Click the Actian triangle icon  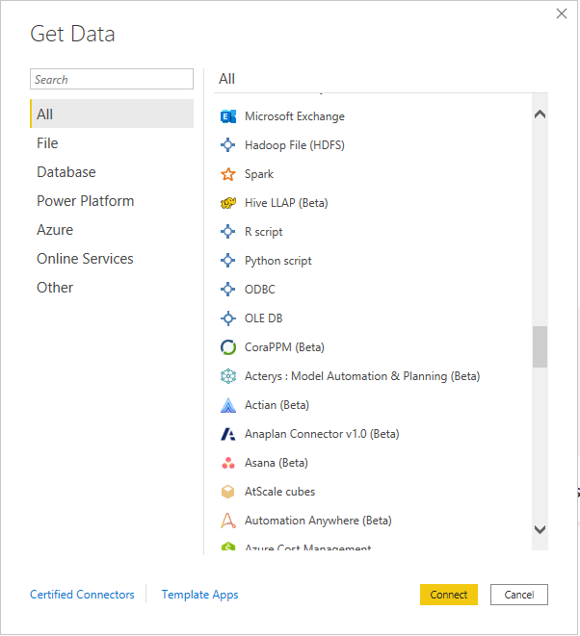tap(227, 405)
